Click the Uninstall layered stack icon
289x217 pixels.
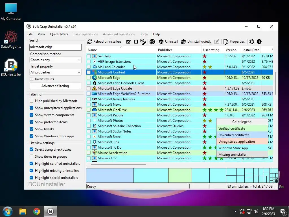tap(161, 42)
